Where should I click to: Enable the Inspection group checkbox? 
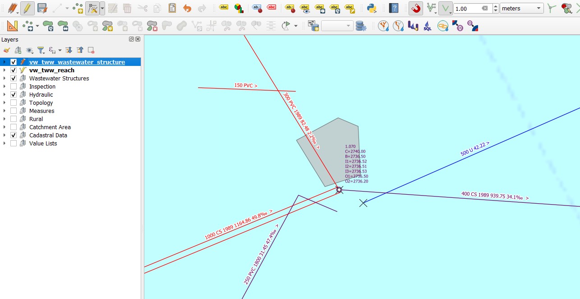pyautogui.click(x=14, y=86)
